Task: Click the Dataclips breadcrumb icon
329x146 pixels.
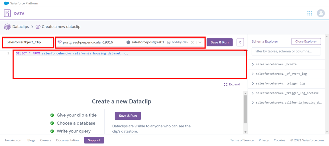Action: click(x=7, y=27)
